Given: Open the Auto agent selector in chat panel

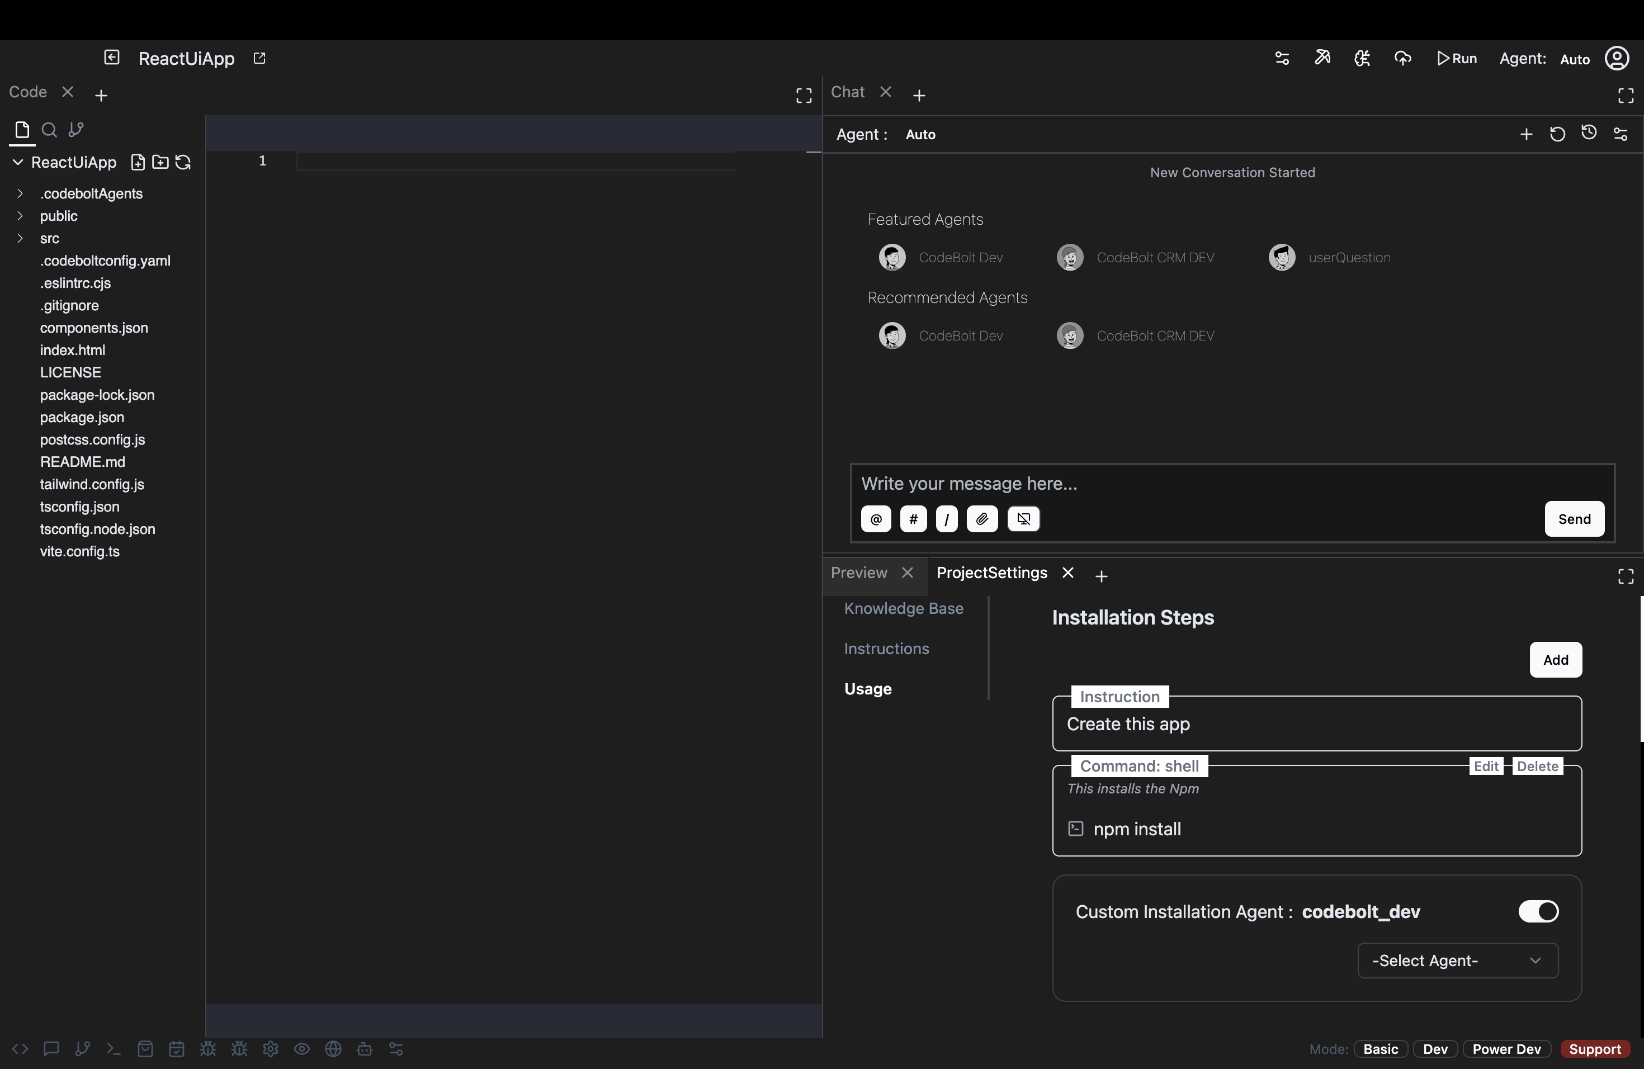Looking at the screenshot, I should 921,135.
